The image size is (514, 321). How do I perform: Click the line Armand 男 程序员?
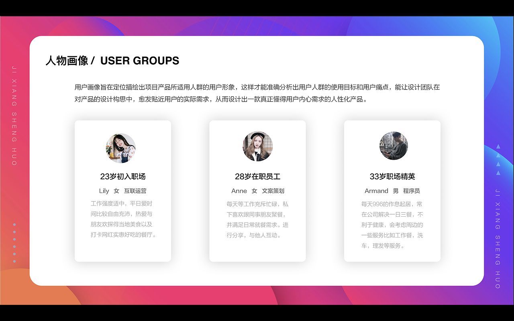point(392,191)
